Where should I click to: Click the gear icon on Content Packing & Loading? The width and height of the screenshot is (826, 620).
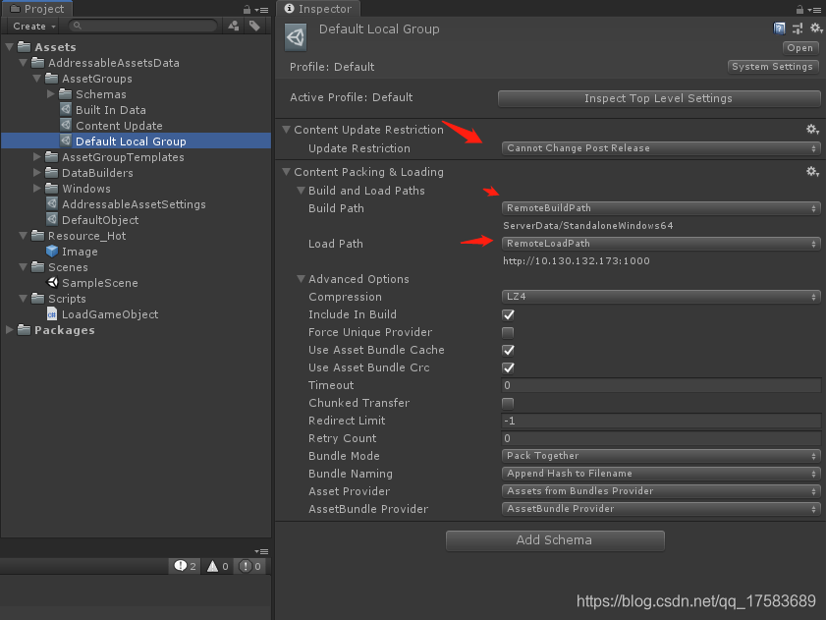(812, 171)
